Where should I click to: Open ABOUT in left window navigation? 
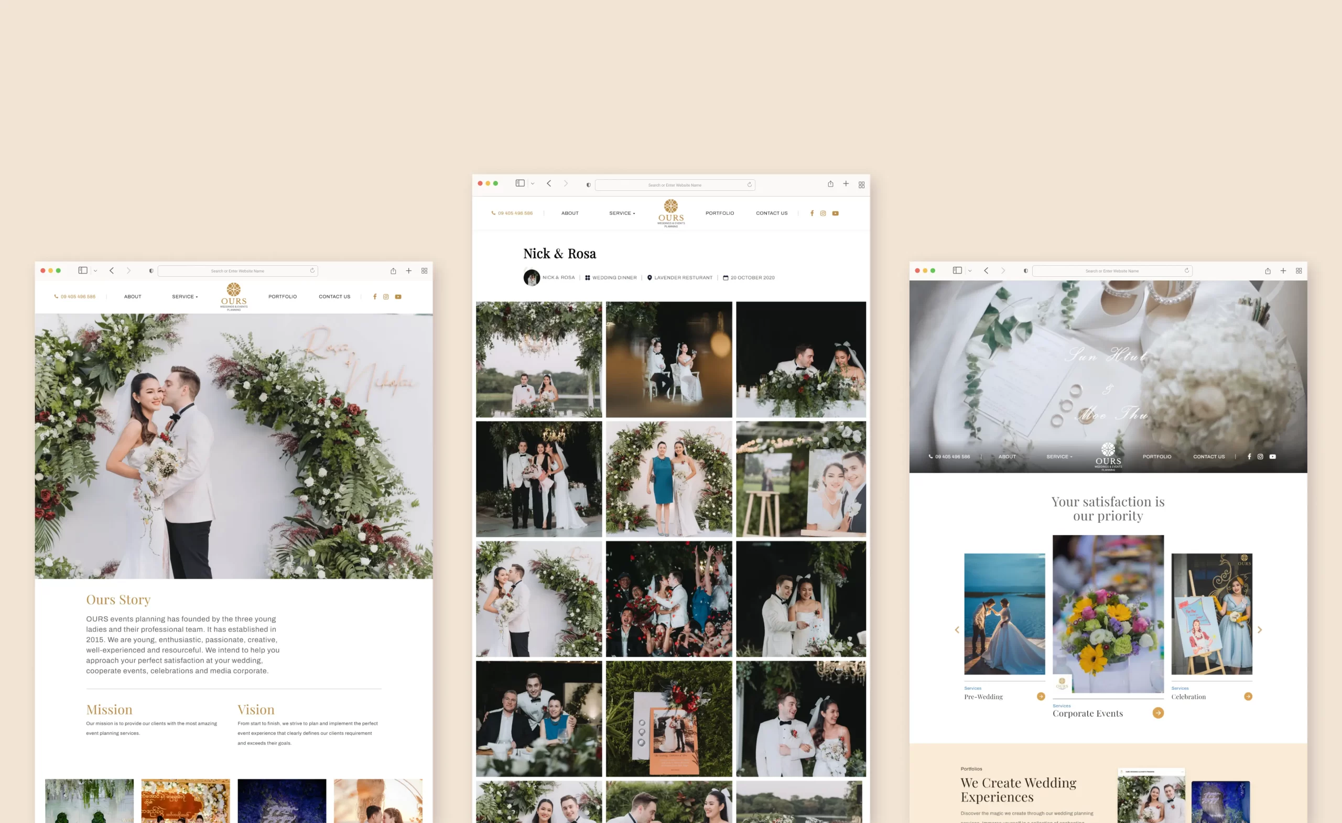[x=133, y=297]
